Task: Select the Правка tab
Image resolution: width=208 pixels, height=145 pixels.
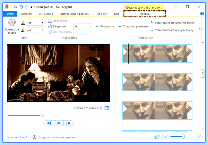Action: (x=145, y=14)
